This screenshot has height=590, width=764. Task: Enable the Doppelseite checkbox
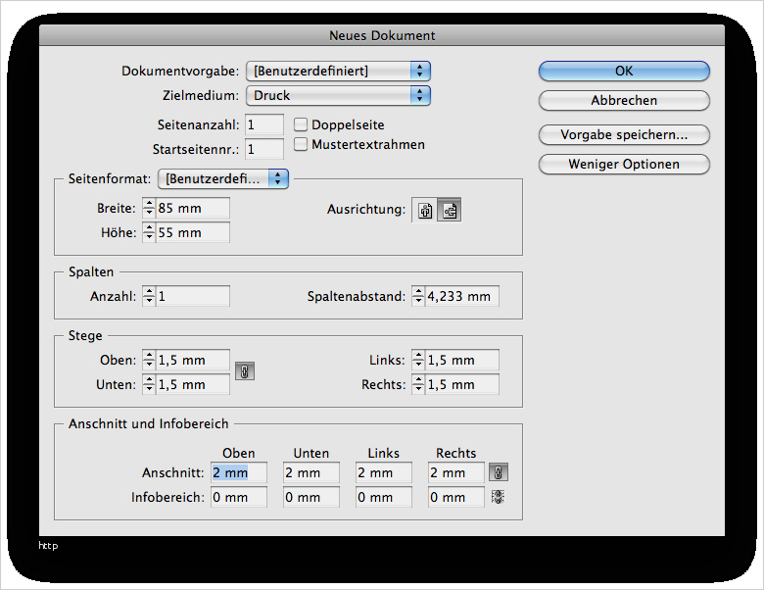[x=302, y=124]
